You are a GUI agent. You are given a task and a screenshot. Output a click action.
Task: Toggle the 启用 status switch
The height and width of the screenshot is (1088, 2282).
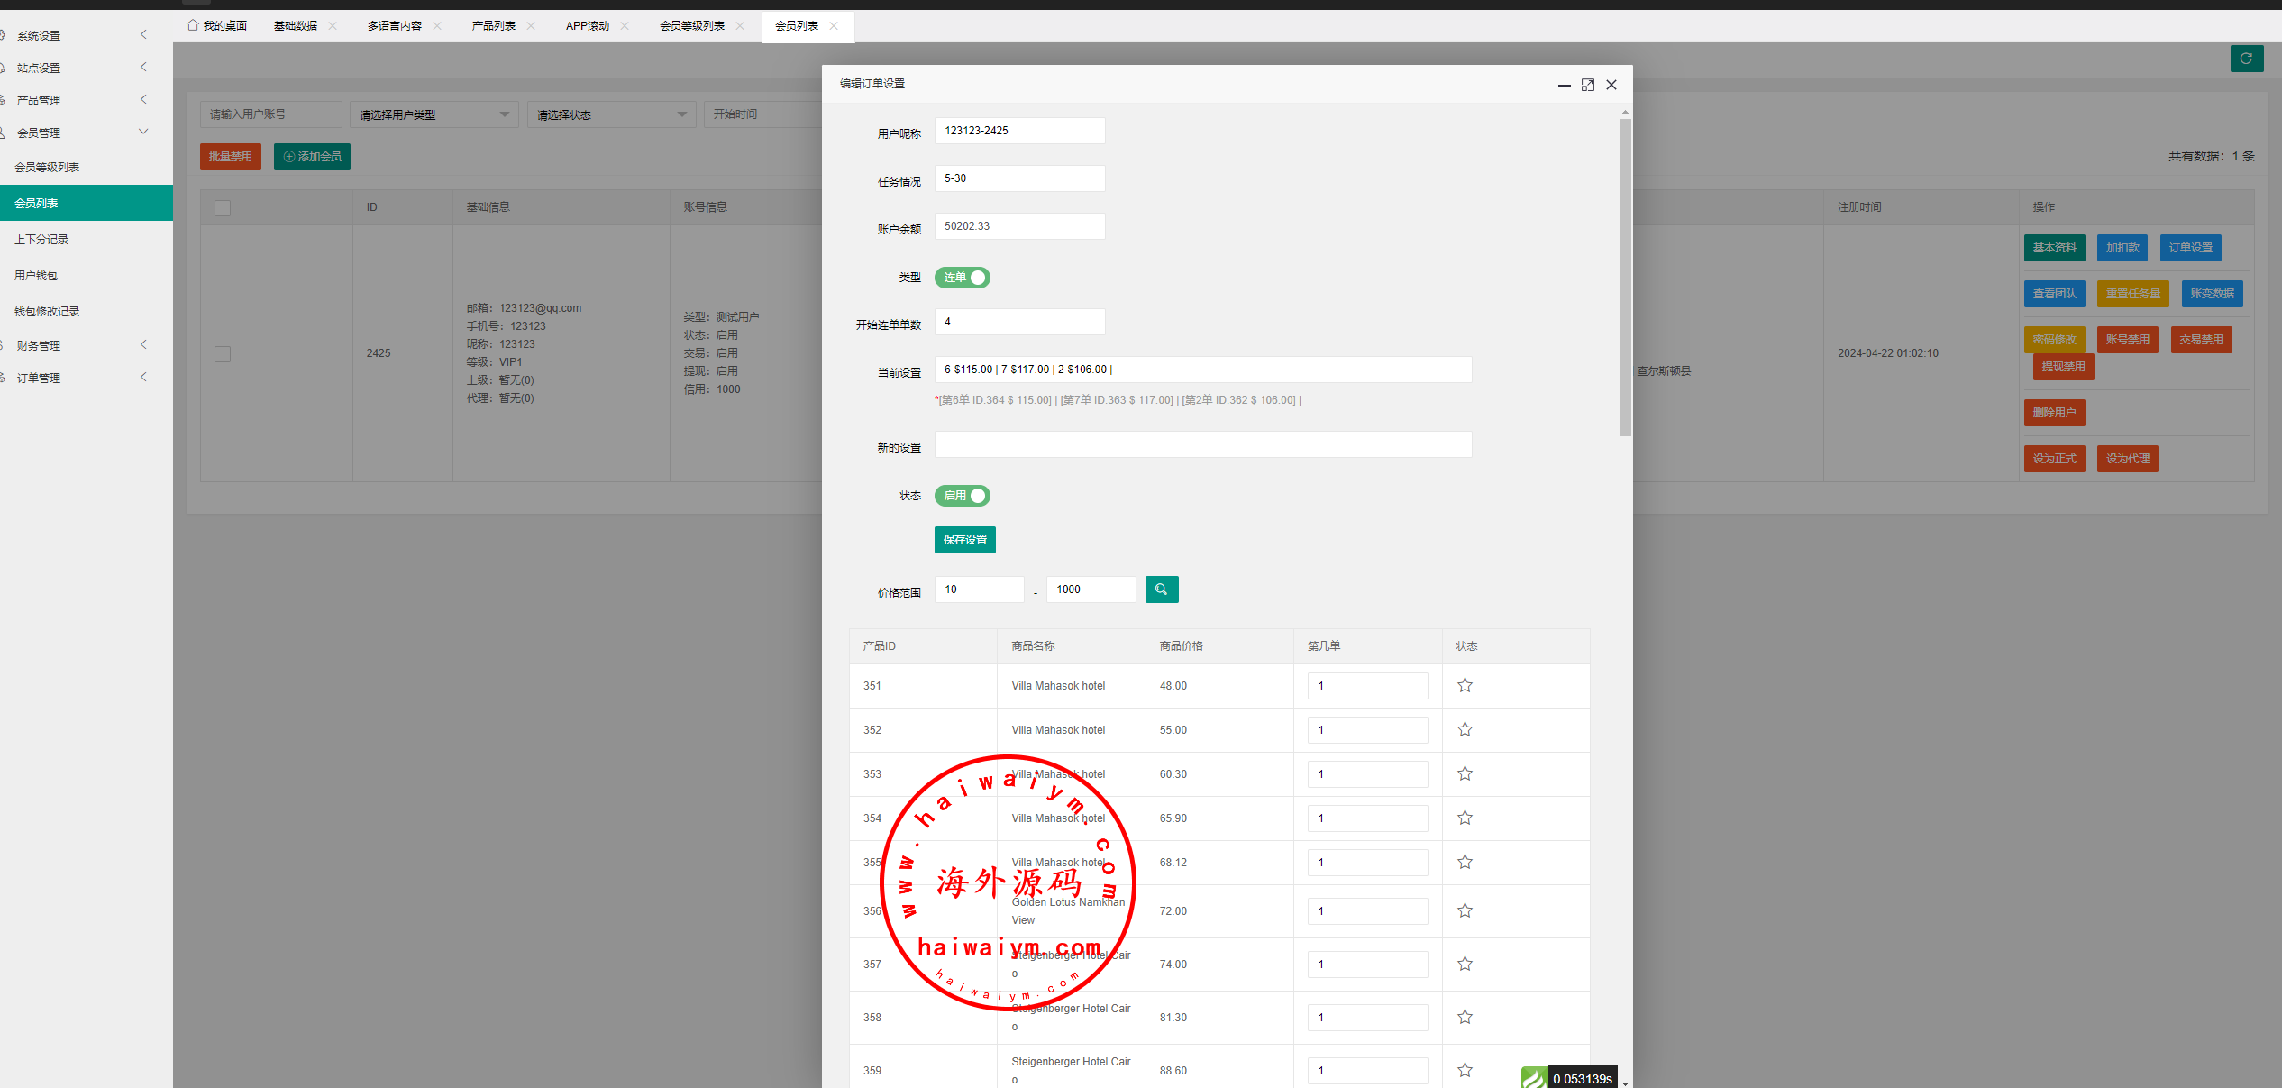962,496
